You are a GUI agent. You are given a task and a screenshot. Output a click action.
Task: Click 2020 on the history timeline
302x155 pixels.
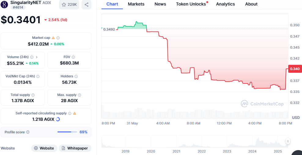(x=151, y=151)
